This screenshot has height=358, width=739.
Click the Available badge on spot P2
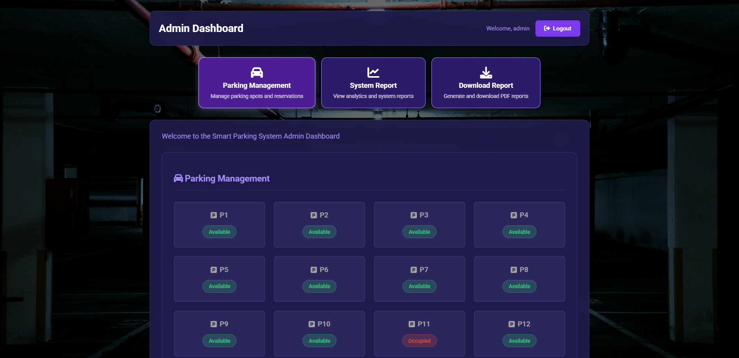[x=319, y=232]
